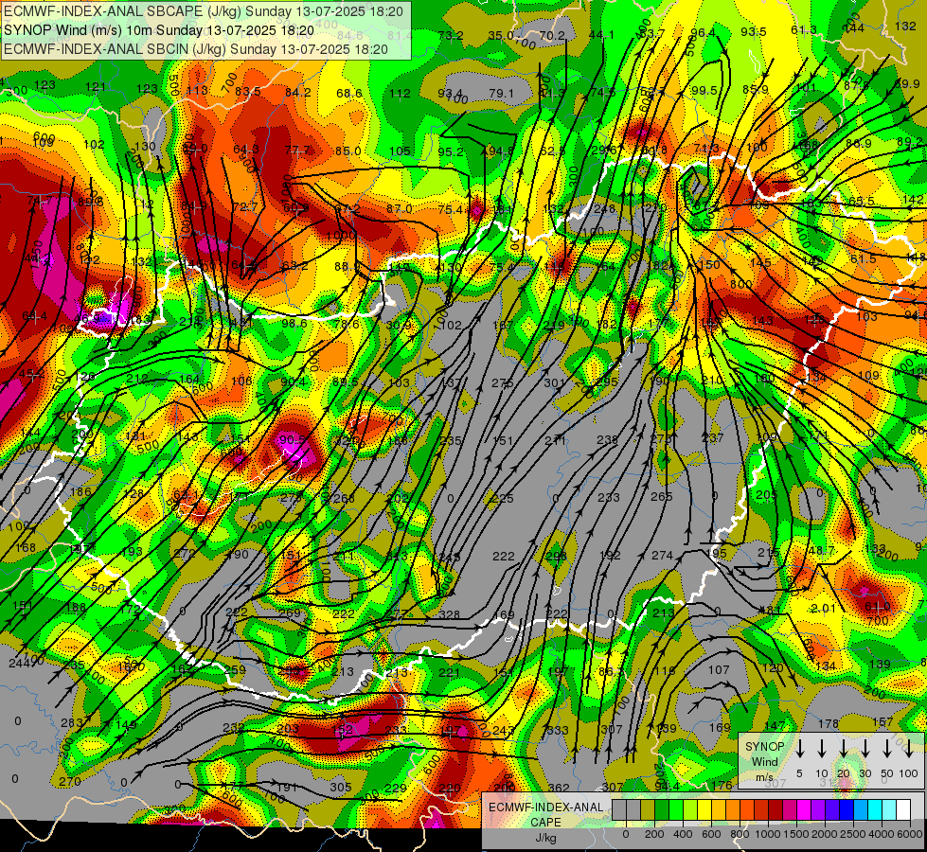This screenshot has width=927, height=852.
Task: Click the 20 m/s wind arrow in legend
Action: coord(844,749)
